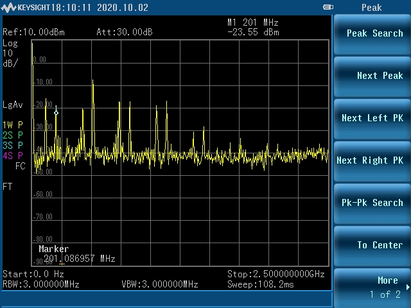Click the 1W P trace indicator
The height and width of the screenshot is (308, 411).
tap(13, 125)
